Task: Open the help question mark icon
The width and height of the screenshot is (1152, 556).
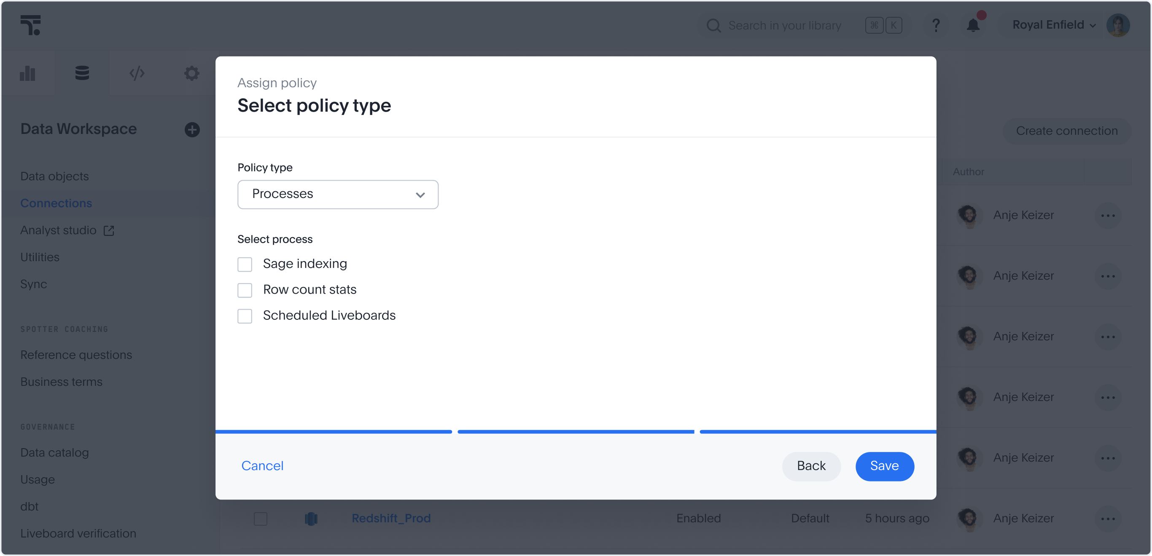Action: click(x=936, y=25)
